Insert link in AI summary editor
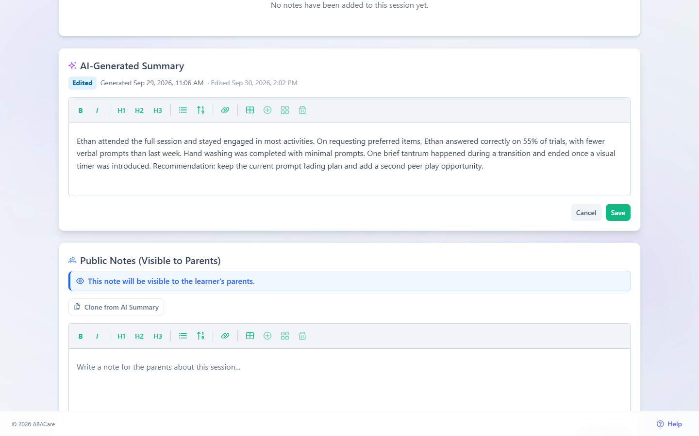Image resolution: width=699 pixels, height=436 pixels. point(225,110)
